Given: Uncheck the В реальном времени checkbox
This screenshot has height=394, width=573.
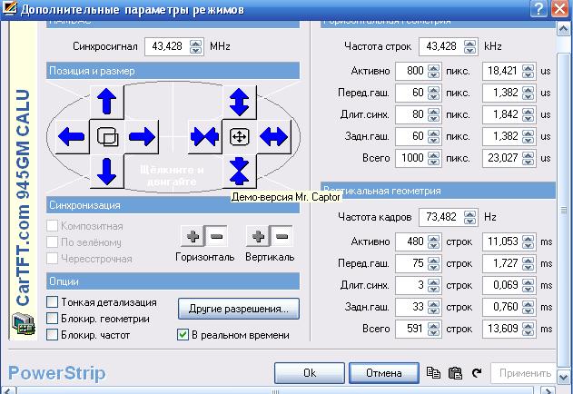Looking at the screenshot, I should [x=183, y=335].
